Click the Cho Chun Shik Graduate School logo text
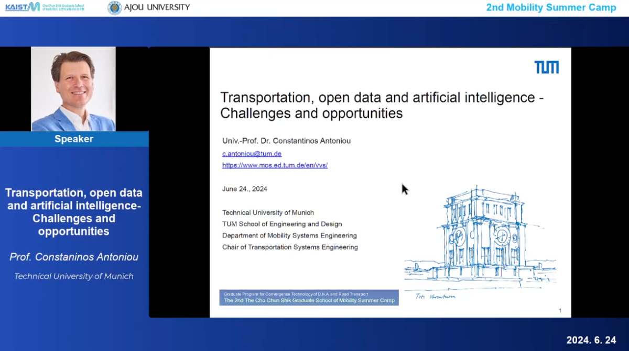 point(63,7)
